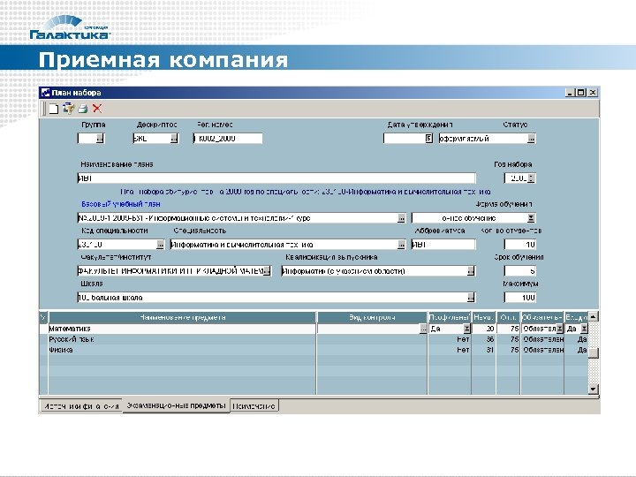Click the Кол-во студентов input field

tap(519, 245)
